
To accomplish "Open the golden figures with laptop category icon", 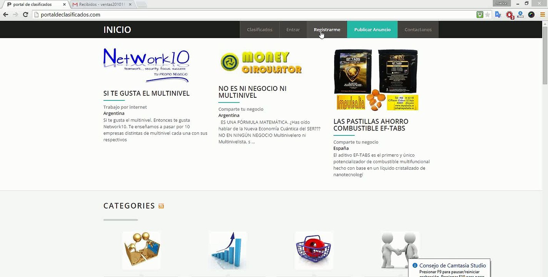I will point(141,250).
